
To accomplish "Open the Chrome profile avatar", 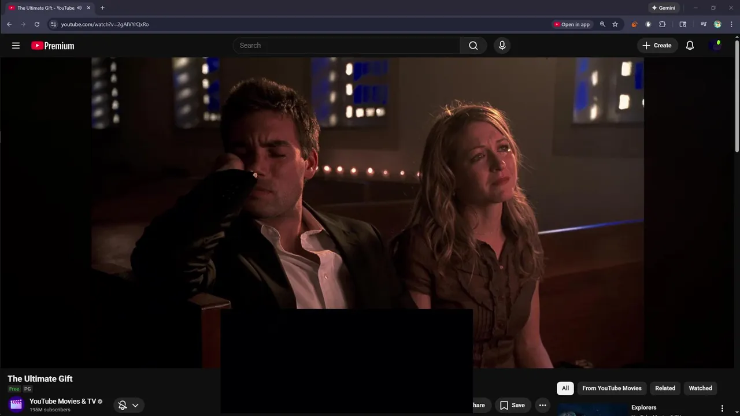I will (717, 24).
